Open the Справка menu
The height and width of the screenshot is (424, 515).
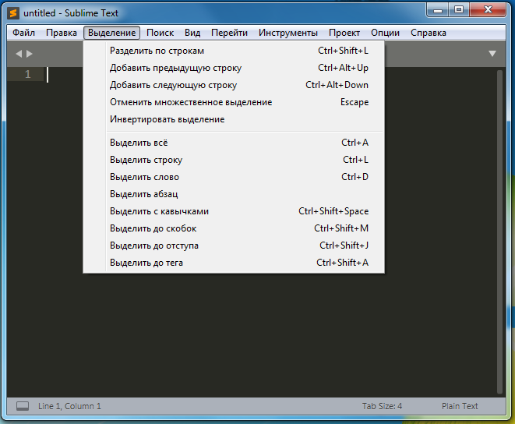point(429,33)
